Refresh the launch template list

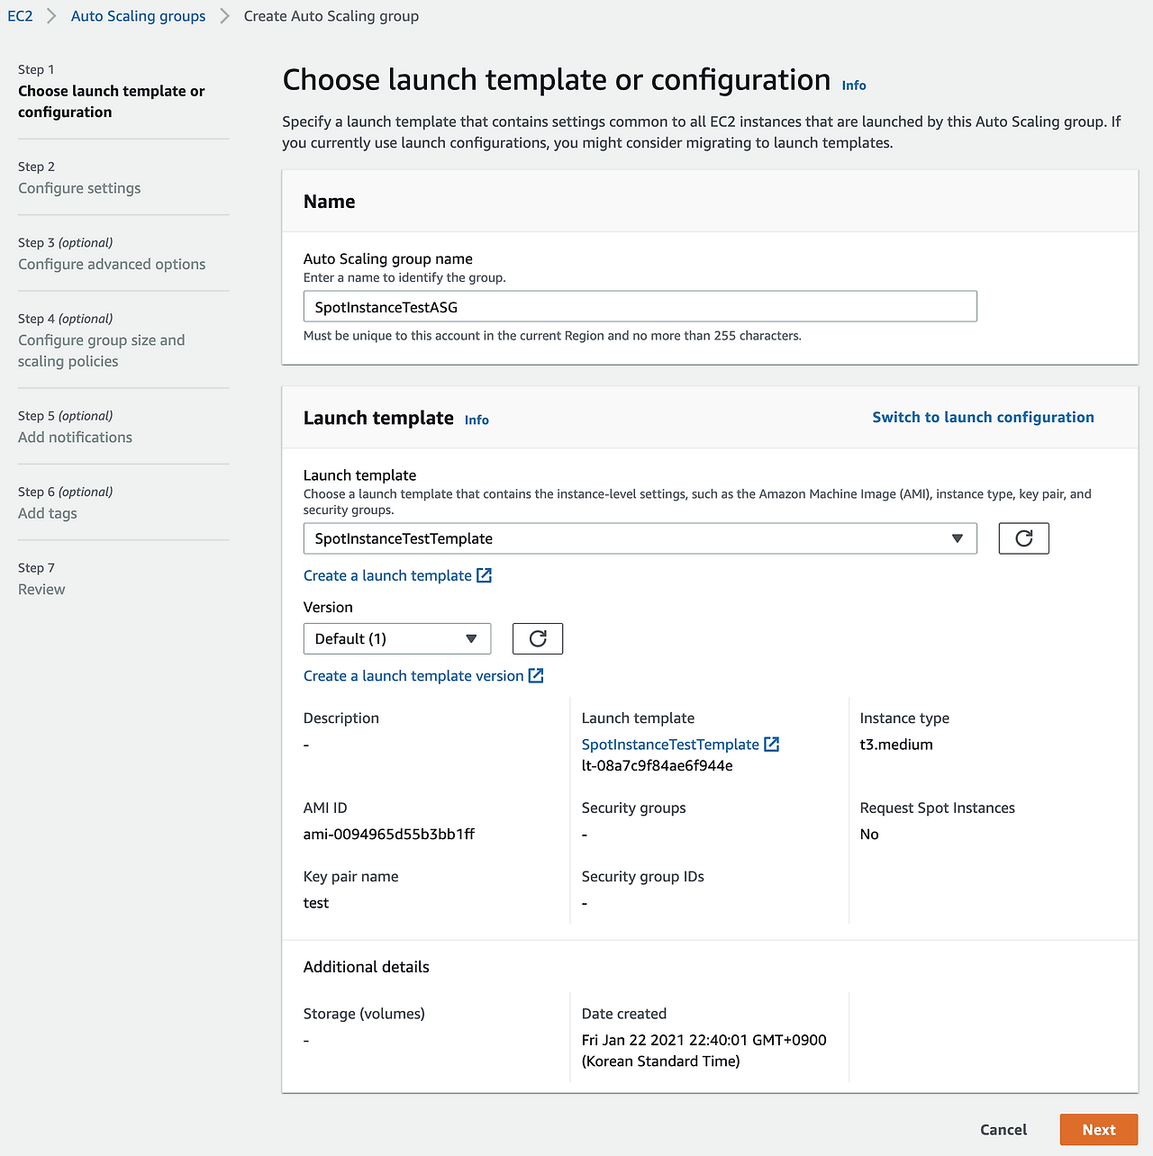pos(1023,538)
